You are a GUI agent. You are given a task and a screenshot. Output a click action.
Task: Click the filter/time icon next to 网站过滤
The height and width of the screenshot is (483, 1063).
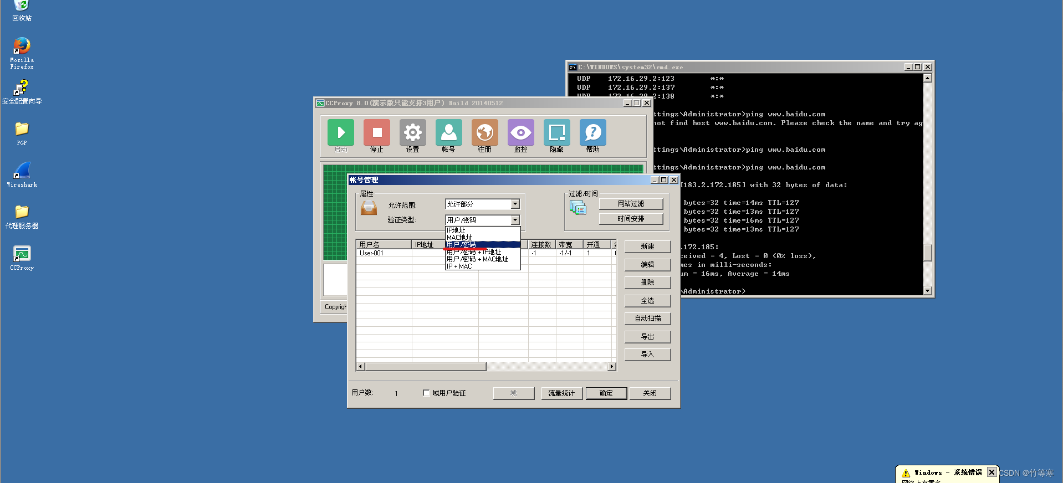(x=578, y=207)
